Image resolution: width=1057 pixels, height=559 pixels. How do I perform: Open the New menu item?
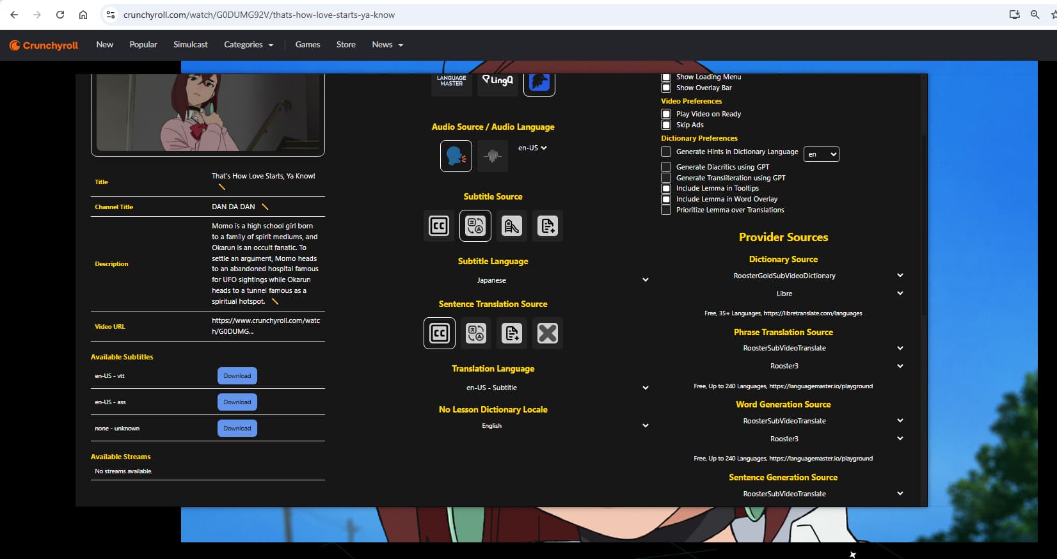105,45
